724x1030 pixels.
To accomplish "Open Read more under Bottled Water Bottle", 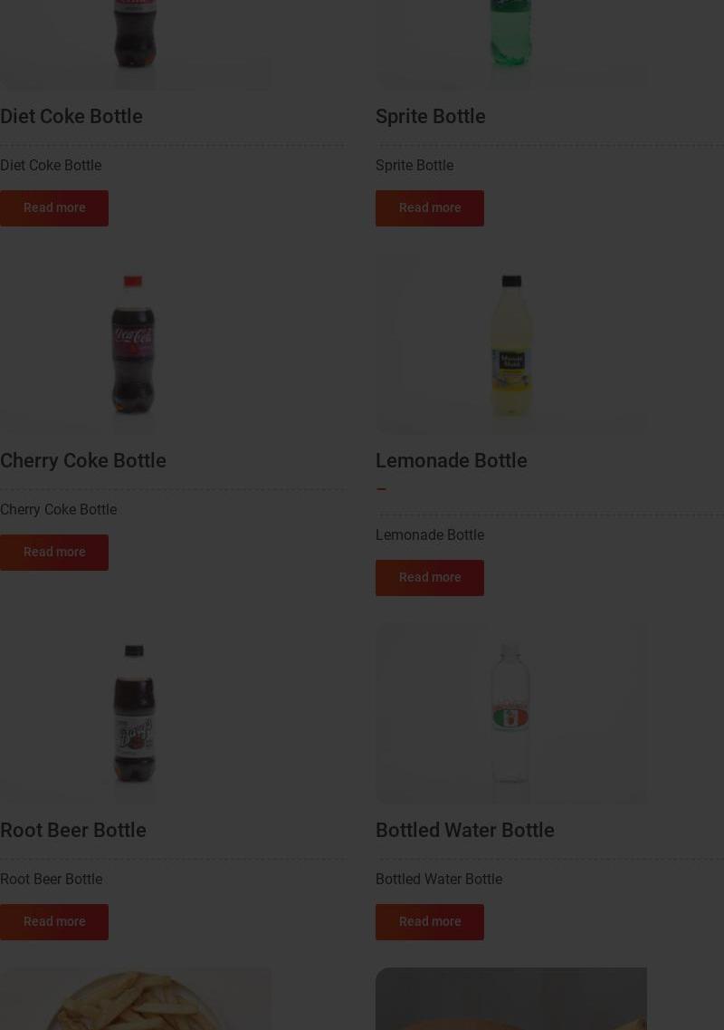I will point(429,922).
